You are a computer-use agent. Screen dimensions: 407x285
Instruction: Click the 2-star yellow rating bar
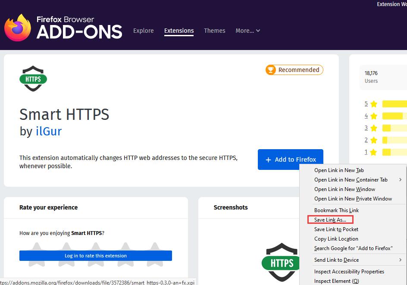394,140
